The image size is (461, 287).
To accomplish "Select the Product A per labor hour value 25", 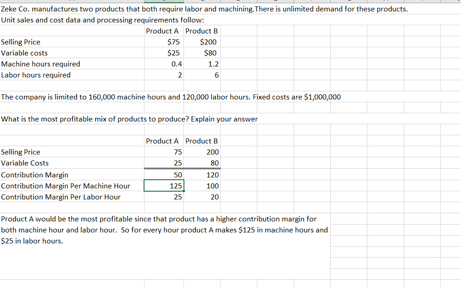I will (x=164, y=197).
